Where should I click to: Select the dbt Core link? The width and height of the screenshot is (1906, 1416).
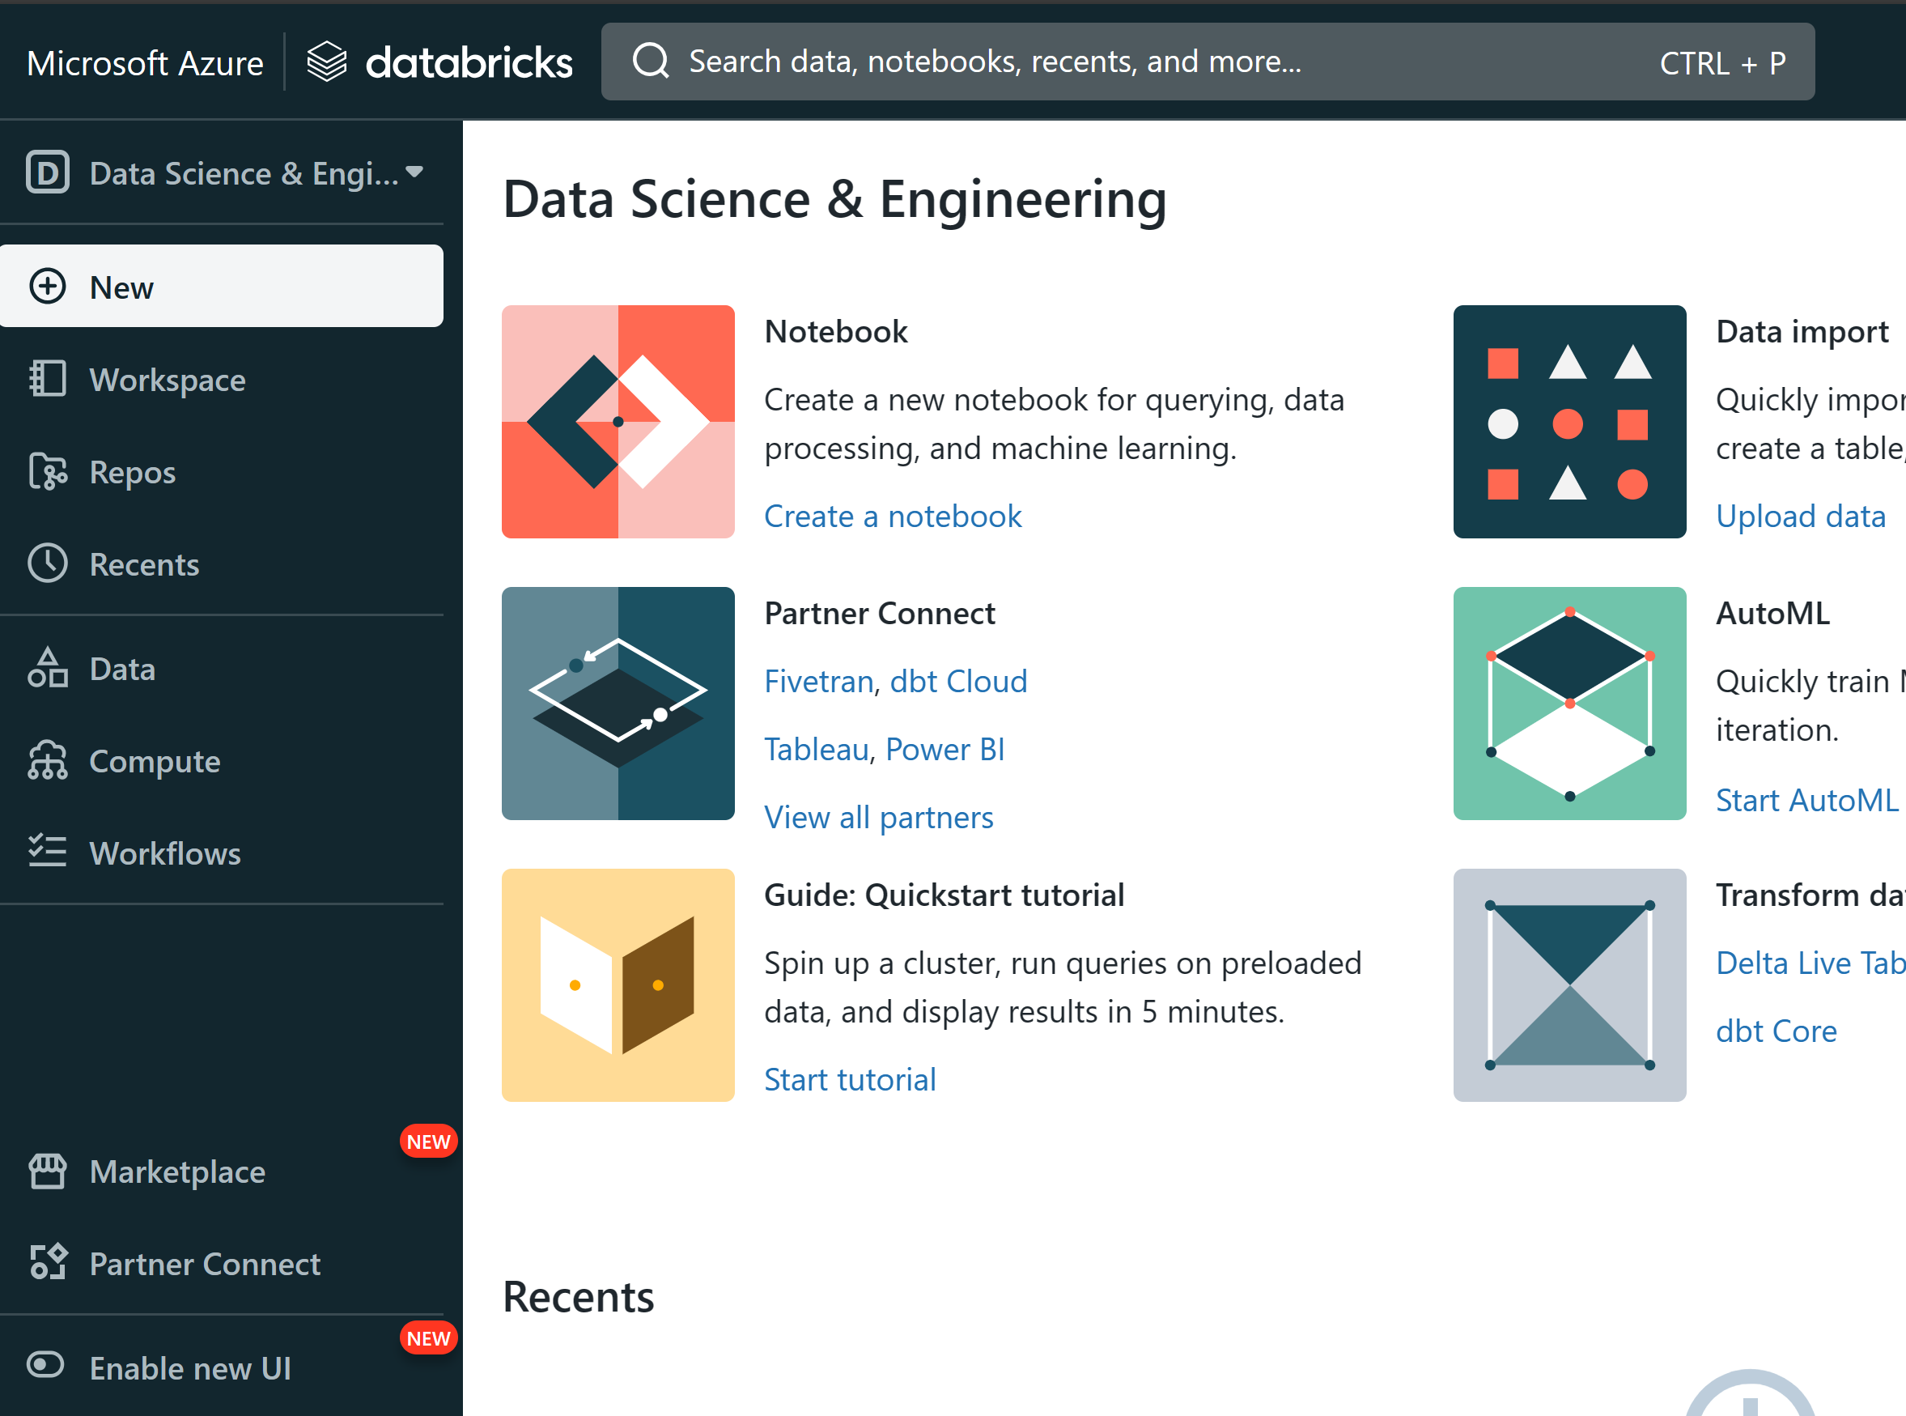(1776, 1031)
